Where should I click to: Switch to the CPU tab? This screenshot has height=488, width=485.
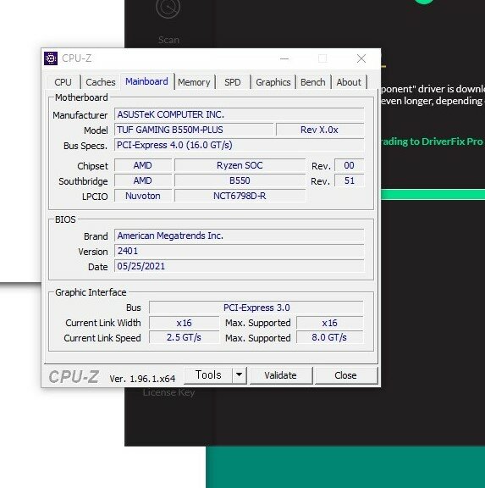point(63,82)
